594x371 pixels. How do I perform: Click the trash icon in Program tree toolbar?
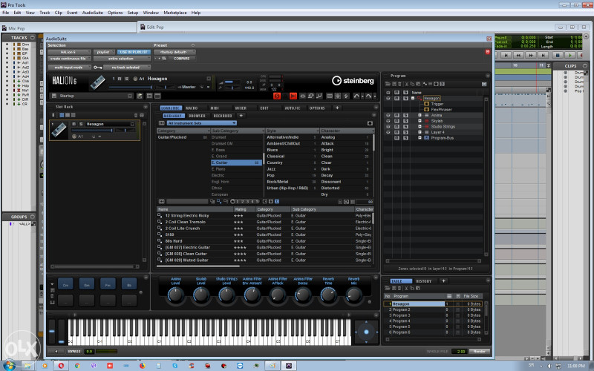399,84
